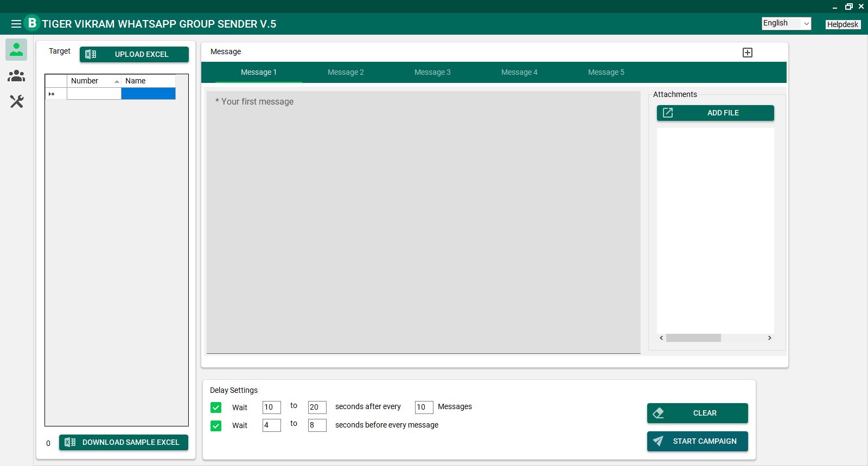Click the first message text area
The height and width of the screenshot is (466, 868).
point(423,222)
